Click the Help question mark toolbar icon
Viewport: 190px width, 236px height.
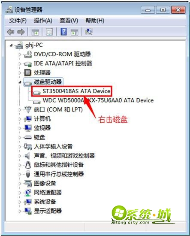pyautogui.click(x=63, y=32)
